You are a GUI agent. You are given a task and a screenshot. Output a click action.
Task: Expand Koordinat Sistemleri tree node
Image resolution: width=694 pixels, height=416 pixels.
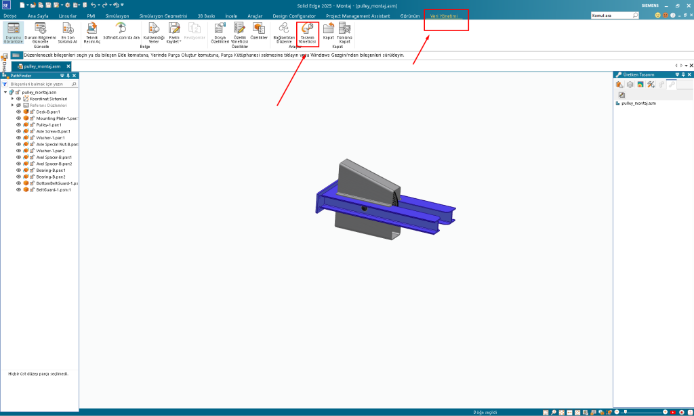point(12,99)
